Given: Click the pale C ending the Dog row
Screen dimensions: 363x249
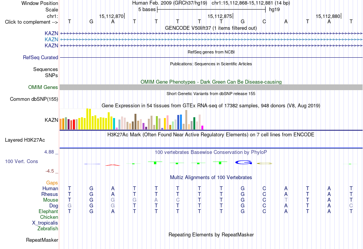Looking at the screenshot, I should 351,205.
